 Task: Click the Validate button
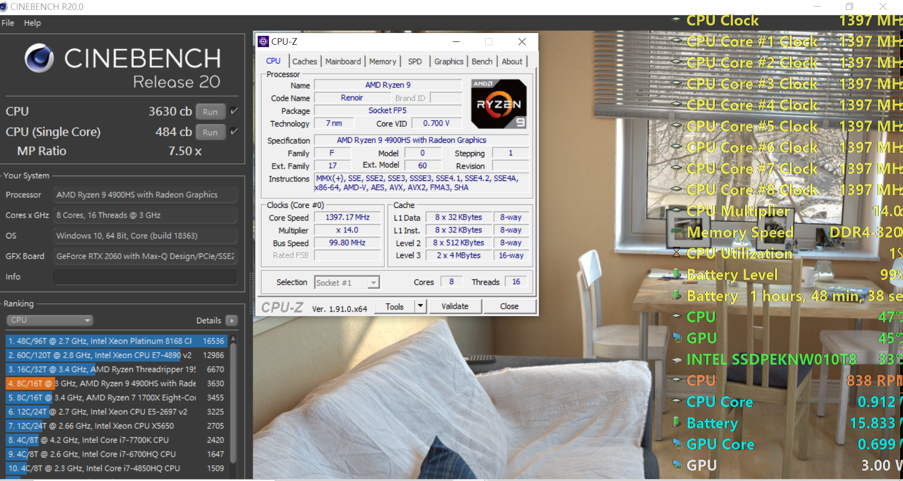(x=455, y=306)
